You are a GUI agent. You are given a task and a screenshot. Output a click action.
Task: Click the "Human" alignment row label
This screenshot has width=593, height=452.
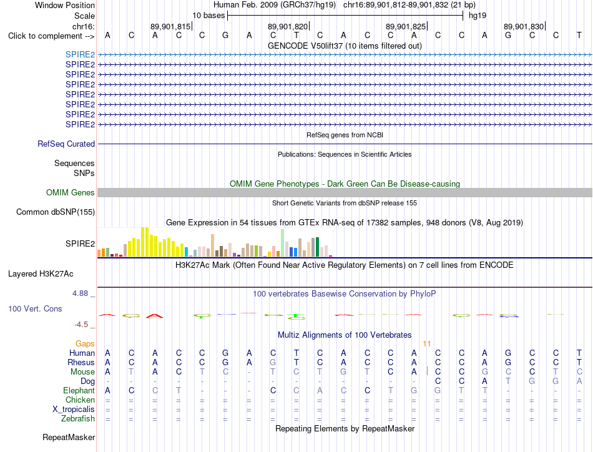pyautogui.click(x=82, y=353)
